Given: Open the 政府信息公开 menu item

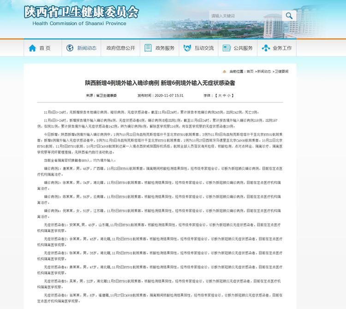Looking at the screenshot, I should click(x=120, y=48).
